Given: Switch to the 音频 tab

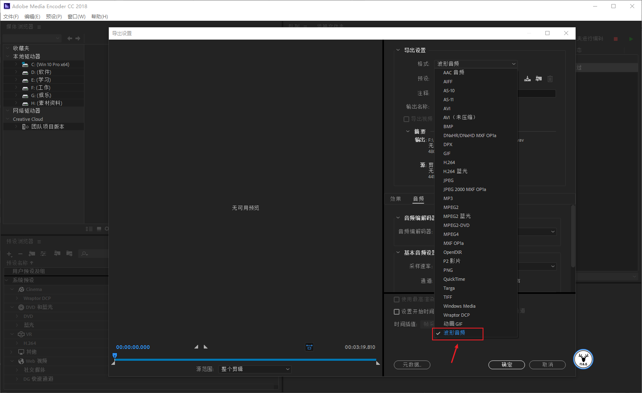Looking at the screenshot, I should [x=418, y=199].
